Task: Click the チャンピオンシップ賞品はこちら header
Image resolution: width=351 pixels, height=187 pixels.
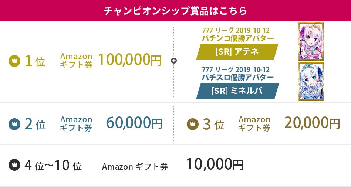Action: (x=175, y=11)
